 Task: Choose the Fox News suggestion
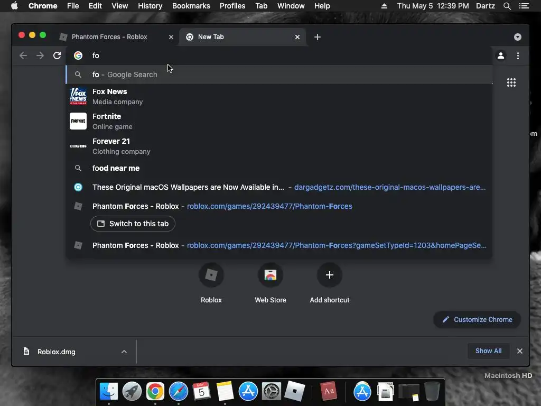point(279,96)
